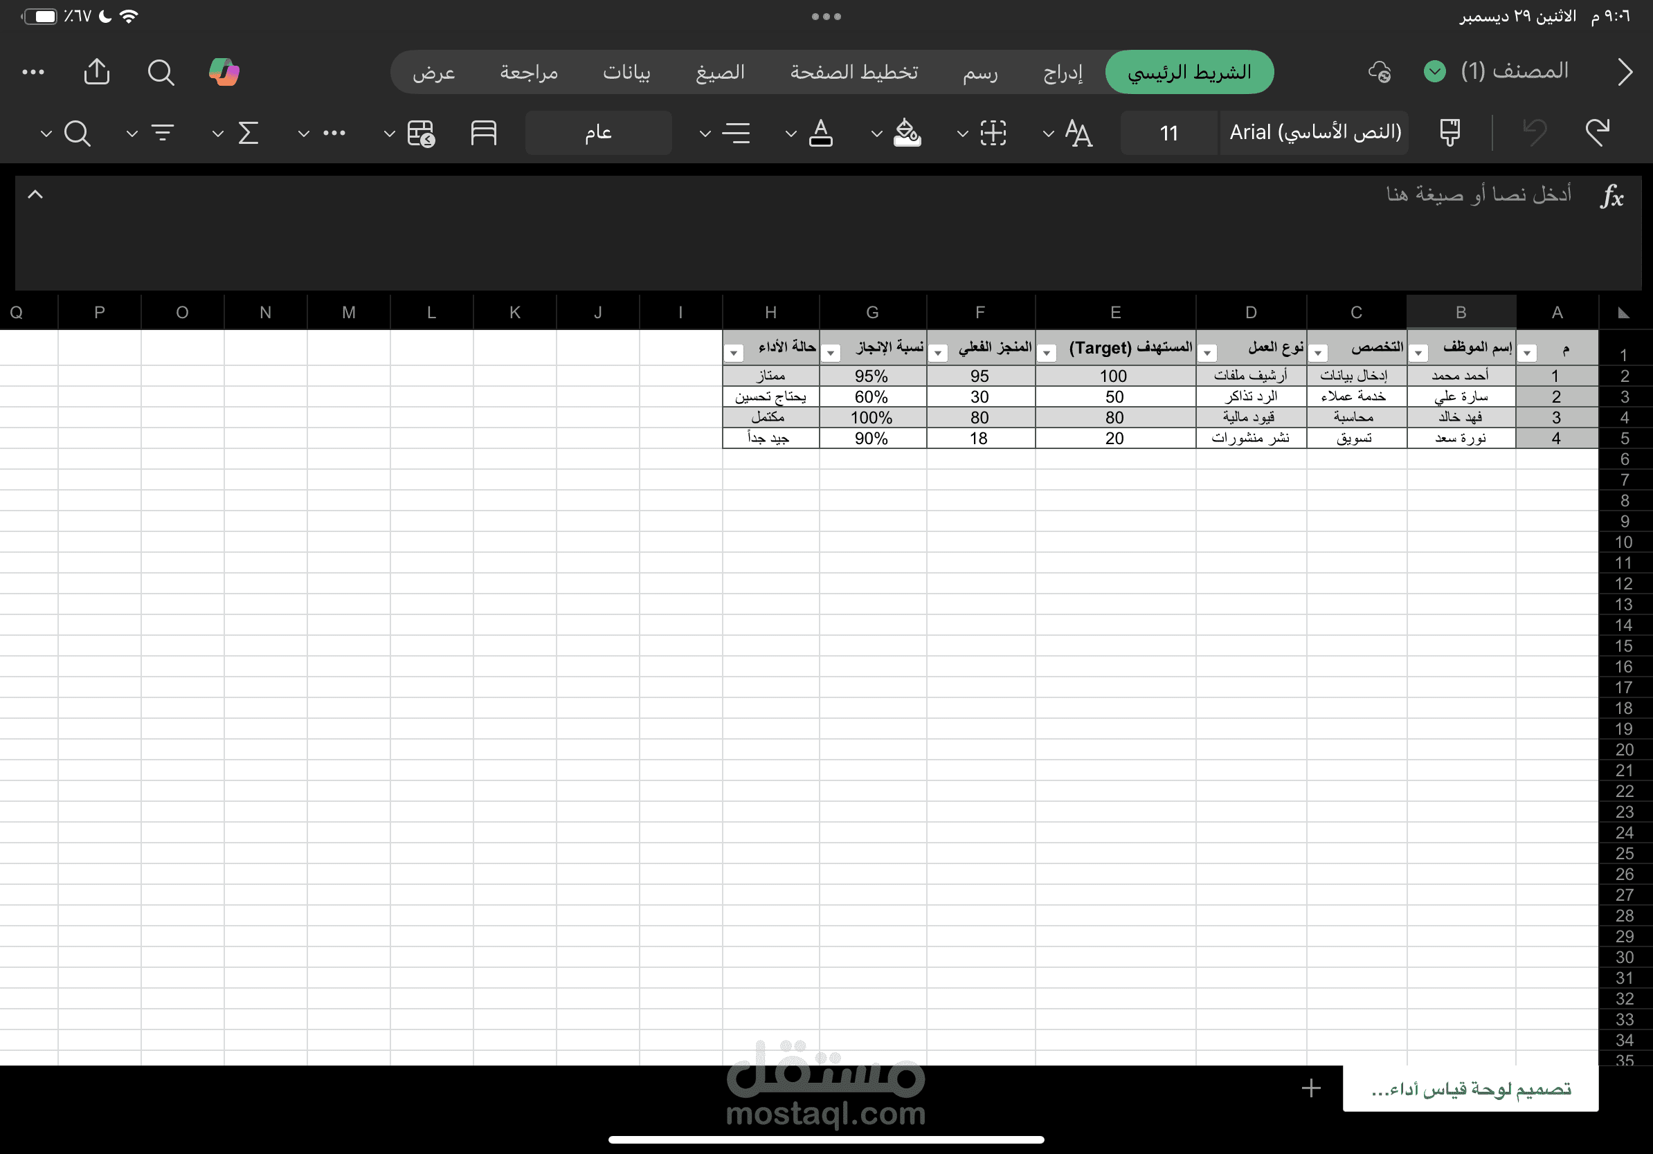The width and height of the screenshot is (1653, 1154).
Task: Open the رسم tab
Action: pyautogui.click(x=981, y=72)
